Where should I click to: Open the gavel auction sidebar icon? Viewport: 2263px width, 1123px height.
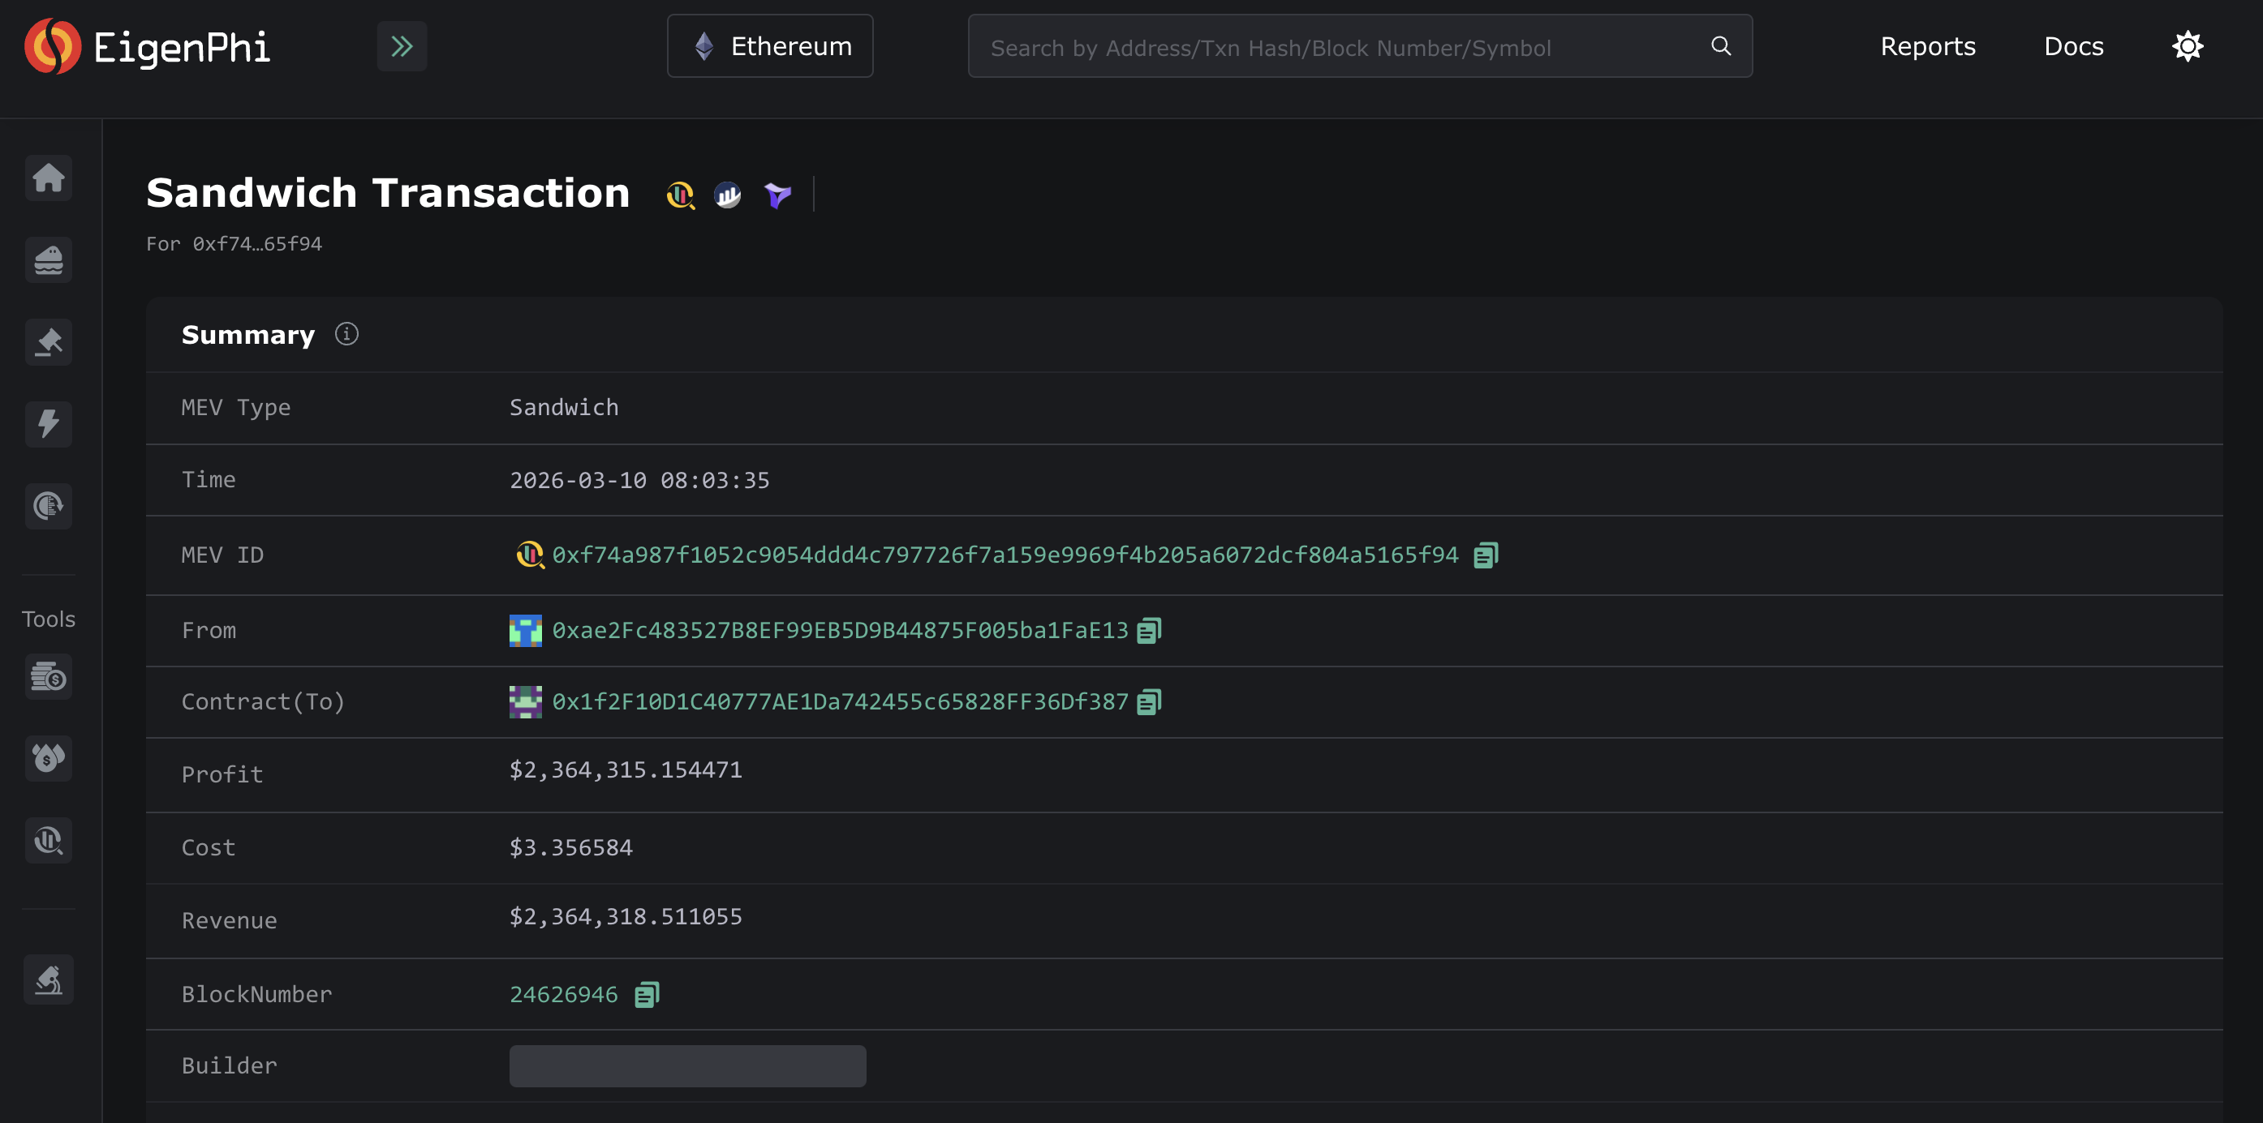(x=49, y=342)
